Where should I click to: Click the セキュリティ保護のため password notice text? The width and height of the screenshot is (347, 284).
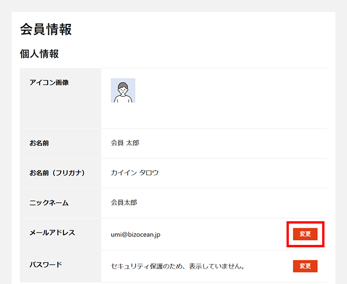pos(177,266)
